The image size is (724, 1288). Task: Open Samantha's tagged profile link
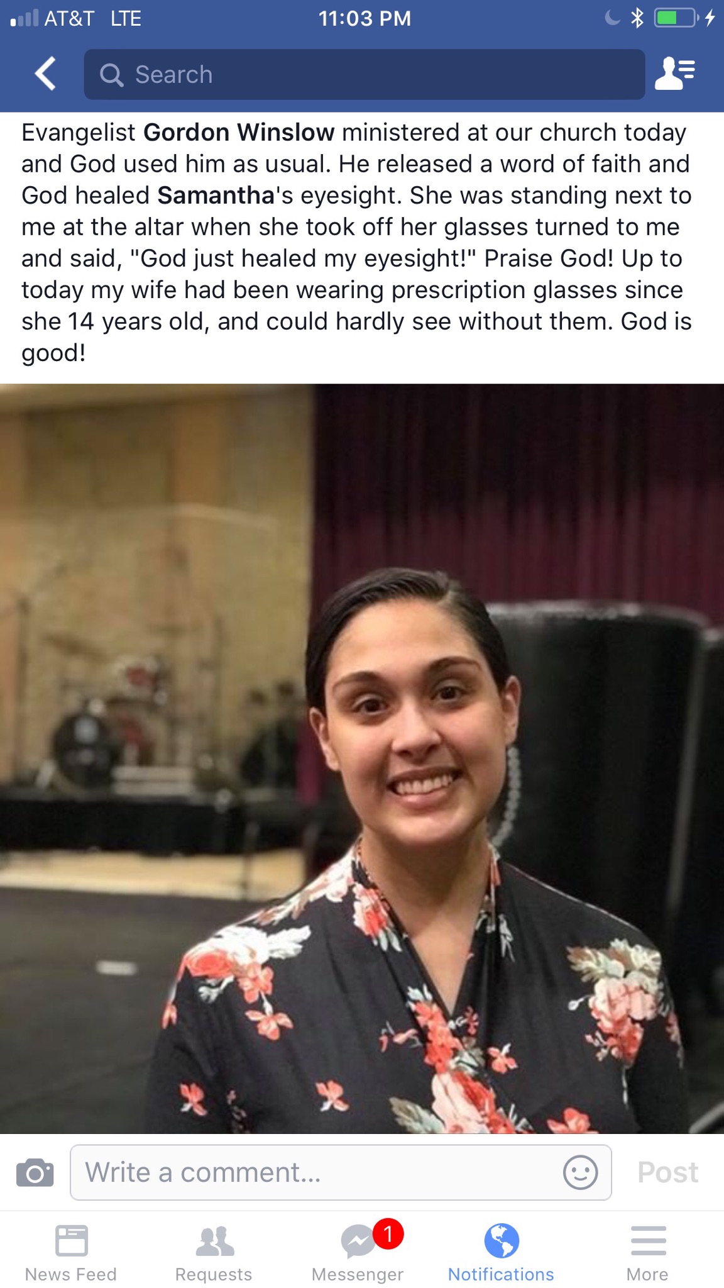(216, 196)
